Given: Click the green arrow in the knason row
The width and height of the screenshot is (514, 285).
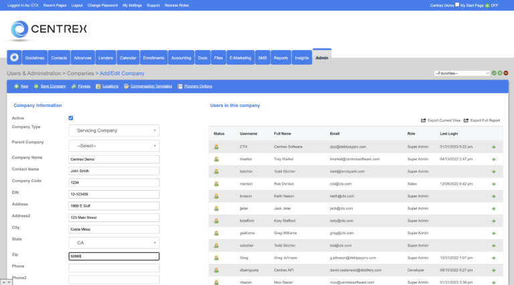Looking at the screenshot, I should [494, 197].
